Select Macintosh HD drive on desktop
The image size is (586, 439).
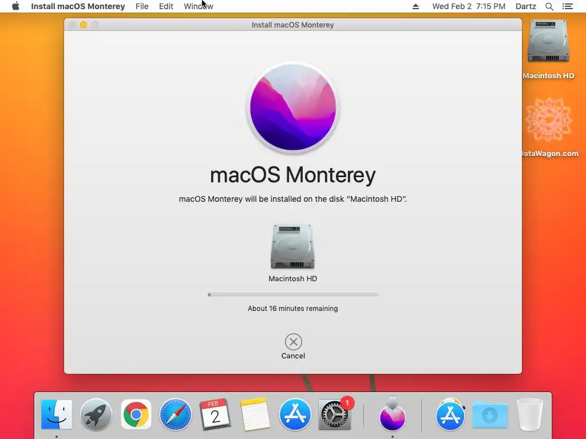(x=548, y=41)
